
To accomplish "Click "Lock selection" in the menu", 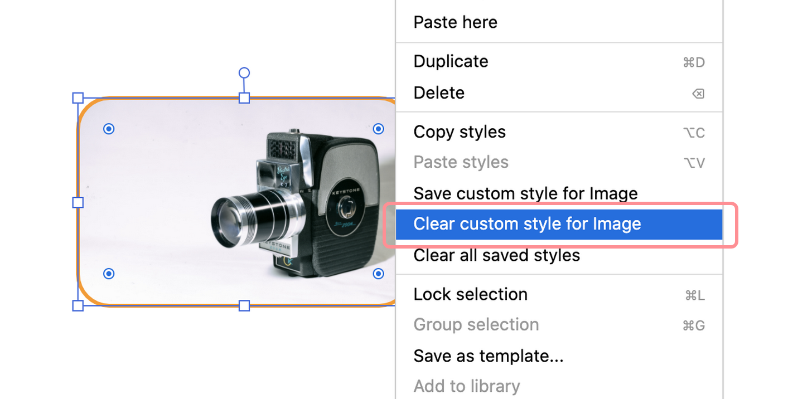I will tap(470, 294).
